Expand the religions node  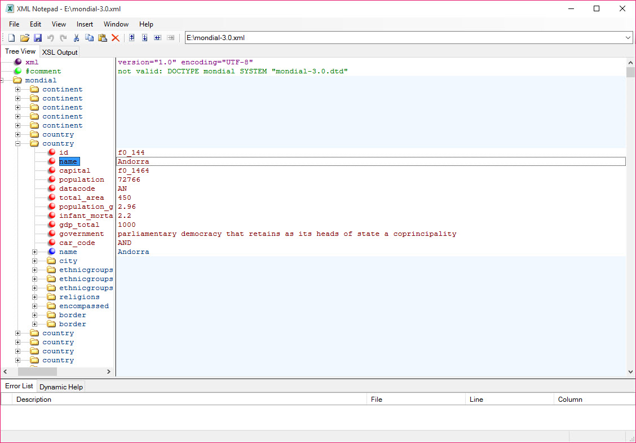click(35, 297)
